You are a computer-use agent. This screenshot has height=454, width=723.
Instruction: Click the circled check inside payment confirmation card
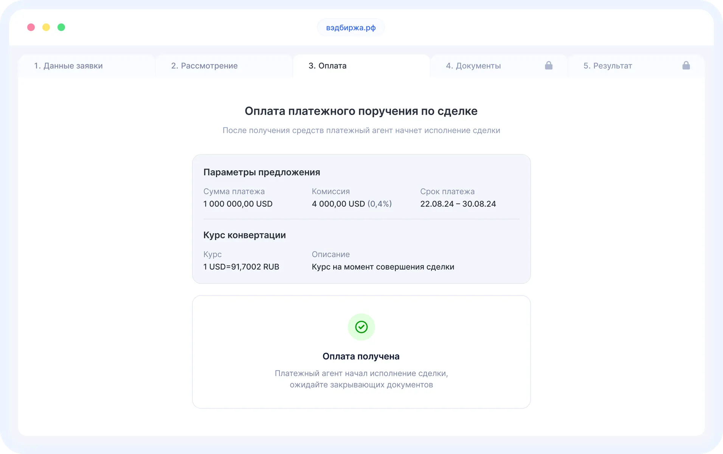(x=361, y=327)
